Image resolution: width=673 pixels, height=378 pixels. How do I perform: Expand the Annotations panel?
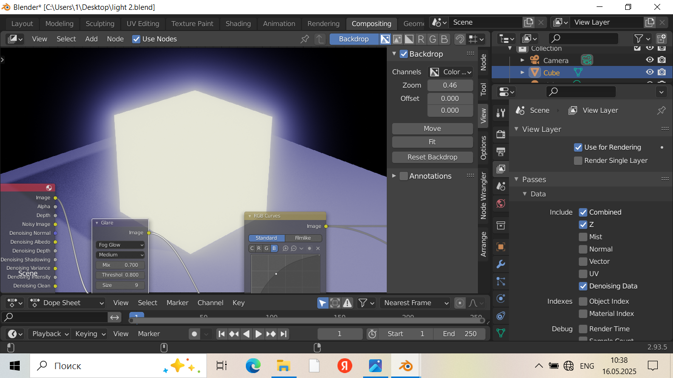pos(394,176)
